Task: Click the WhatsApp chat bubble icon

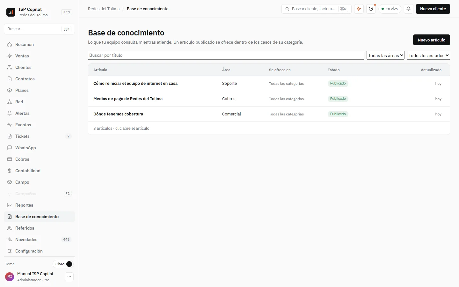Action: 10,148
